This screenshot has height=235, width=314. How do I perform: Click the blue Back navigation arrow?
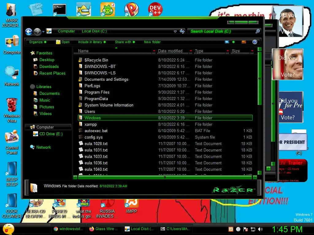[29, 32]
